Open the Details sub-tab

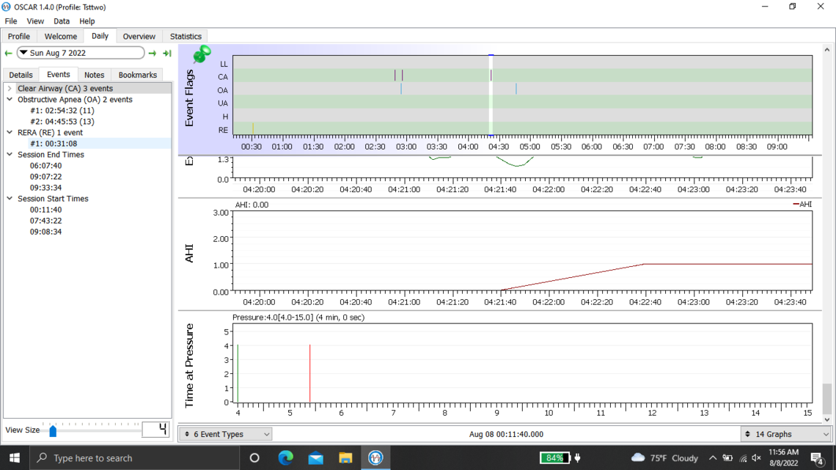(21, 75)
